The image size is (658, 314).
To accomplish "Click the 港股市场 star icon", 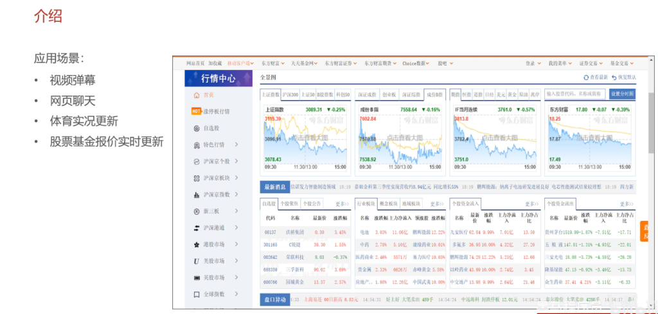I will 197,245.
